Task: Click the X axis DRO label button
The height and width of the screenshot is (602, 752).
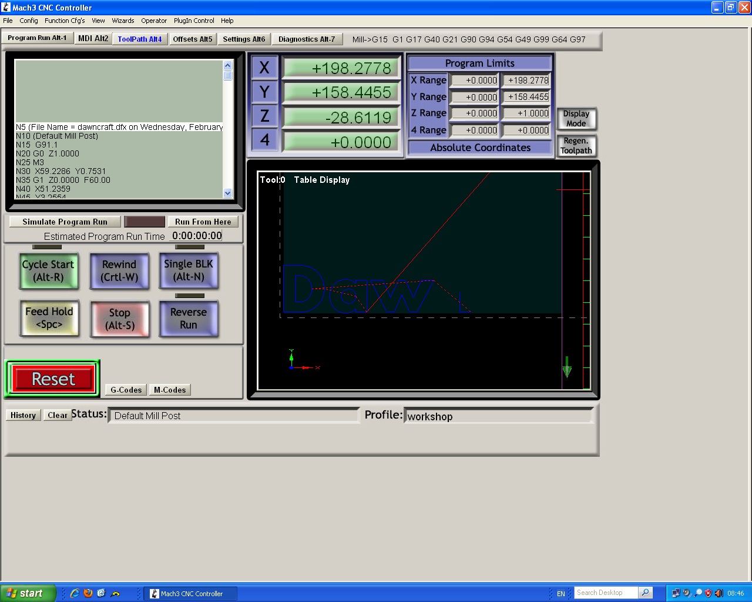Action: click(264, 68)
